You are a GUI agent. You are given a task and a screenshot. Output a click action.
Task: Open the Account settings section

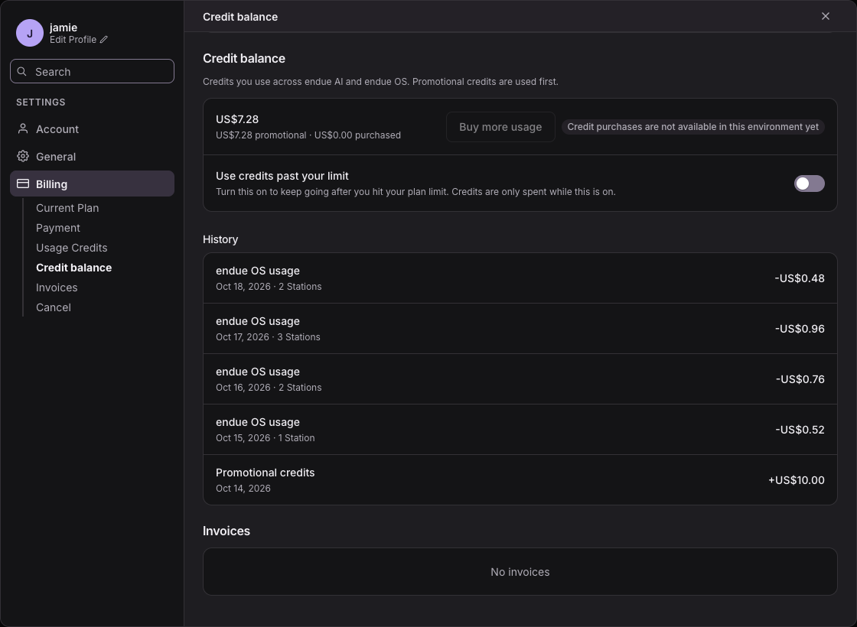point(92,129)
